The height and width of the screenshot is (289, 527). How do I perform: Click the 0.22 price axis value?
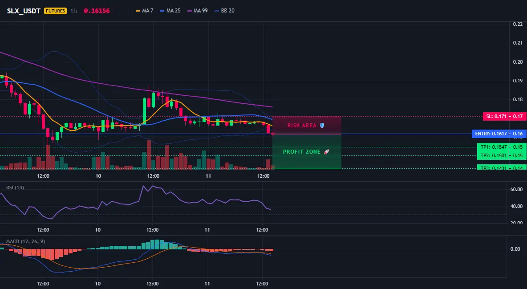518,24
